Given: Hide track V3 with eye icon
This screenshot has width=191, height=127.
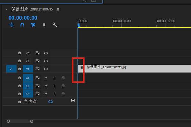Looking at the screenshot, I should (46, 53).
